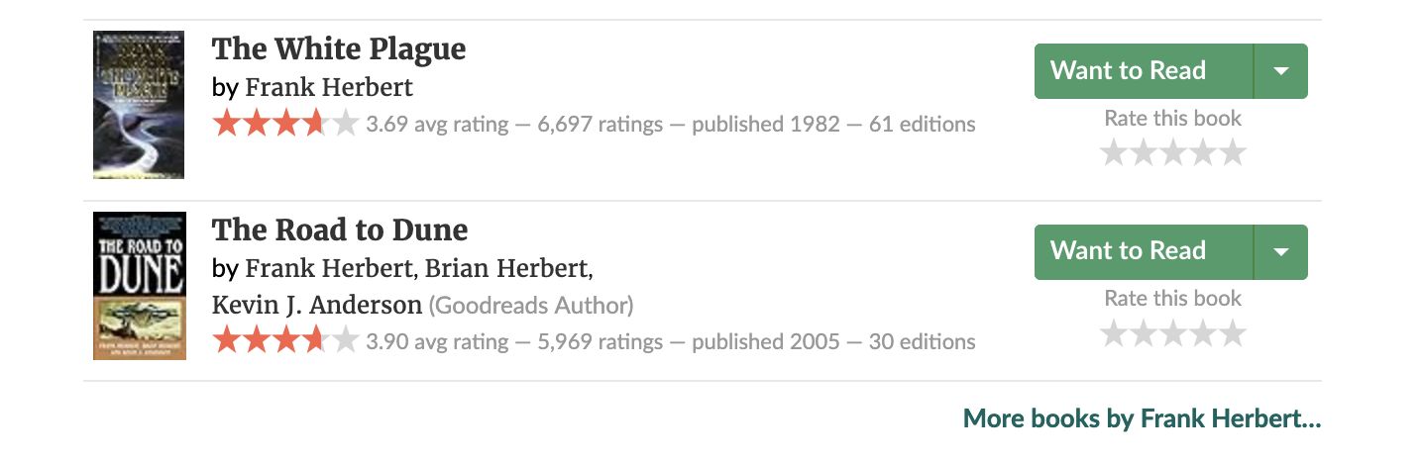Rate The Road to Dune one star
1423x461 pixels.
[x=1115, y=334]
